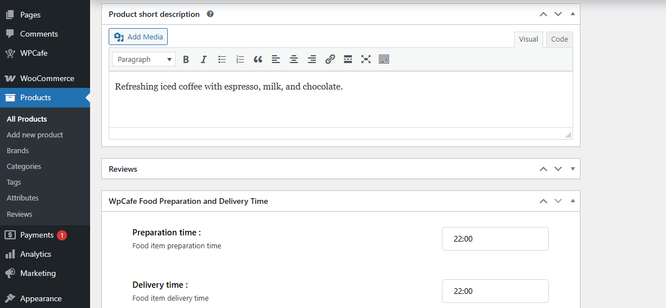The image size is (666, 308).
Task: Apply blockquote formatting
Action: [x=258, y=59]
